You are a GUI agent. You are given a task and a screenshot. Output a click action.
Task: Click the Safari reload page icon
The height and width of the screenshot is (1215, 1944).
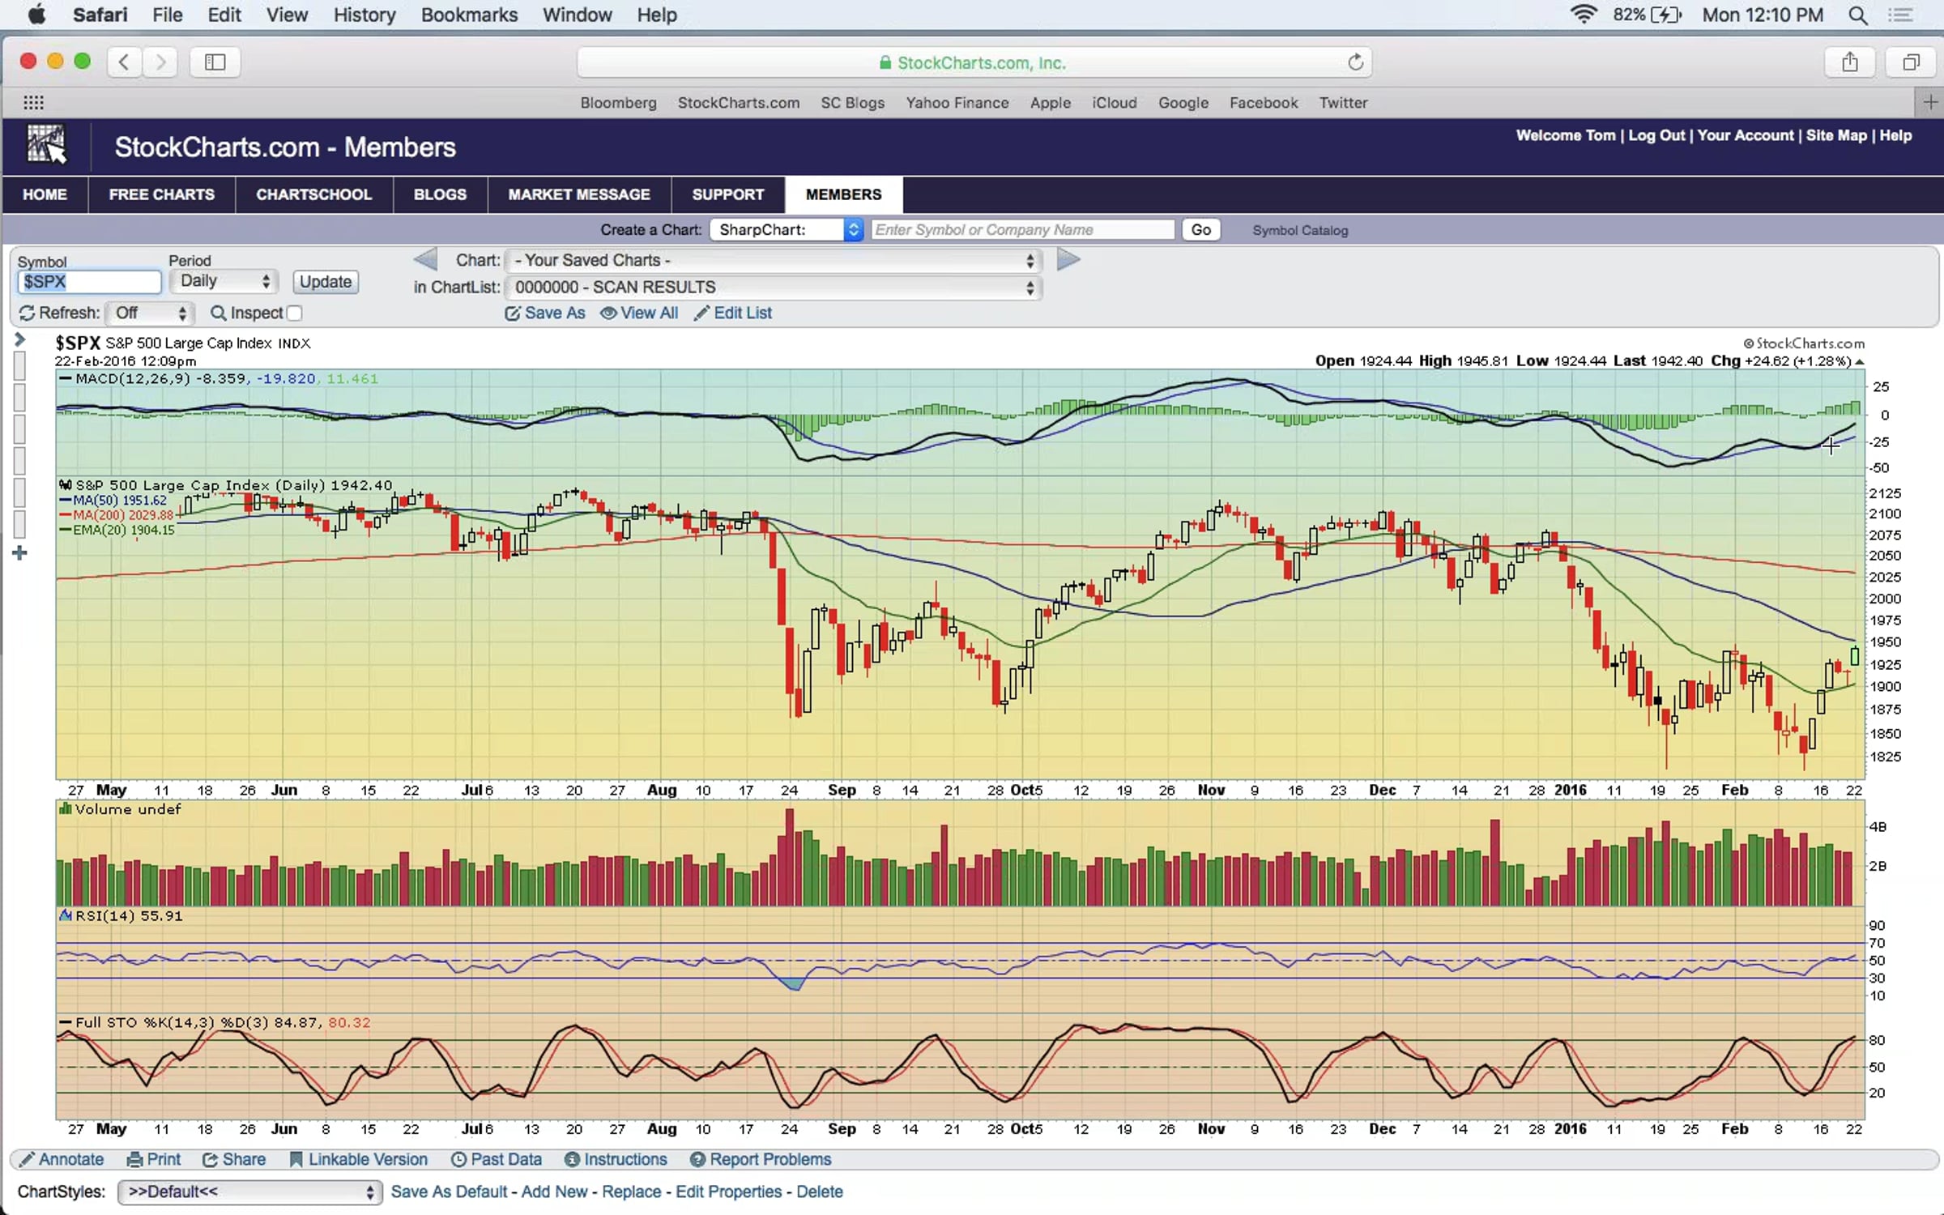point(1355,62)
